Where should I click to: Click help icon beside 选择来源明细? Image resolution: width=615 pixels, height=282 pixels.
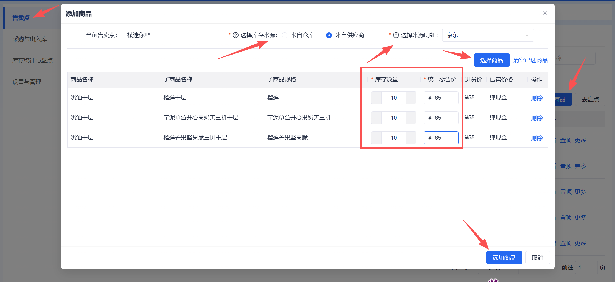coord(396,35)
